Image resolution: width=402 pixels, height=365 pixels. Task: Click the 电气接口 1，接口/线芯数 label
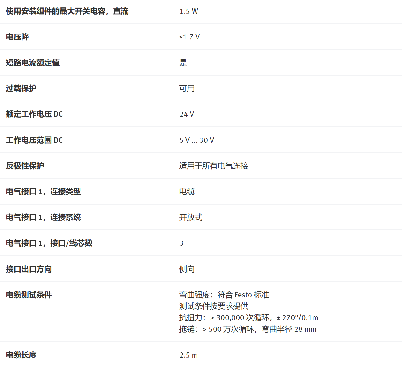pos(49,243)
